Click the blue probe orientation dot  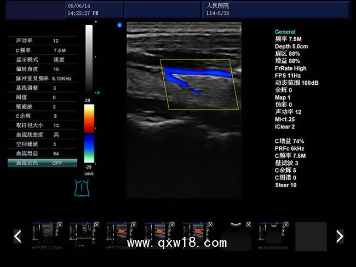119,25
